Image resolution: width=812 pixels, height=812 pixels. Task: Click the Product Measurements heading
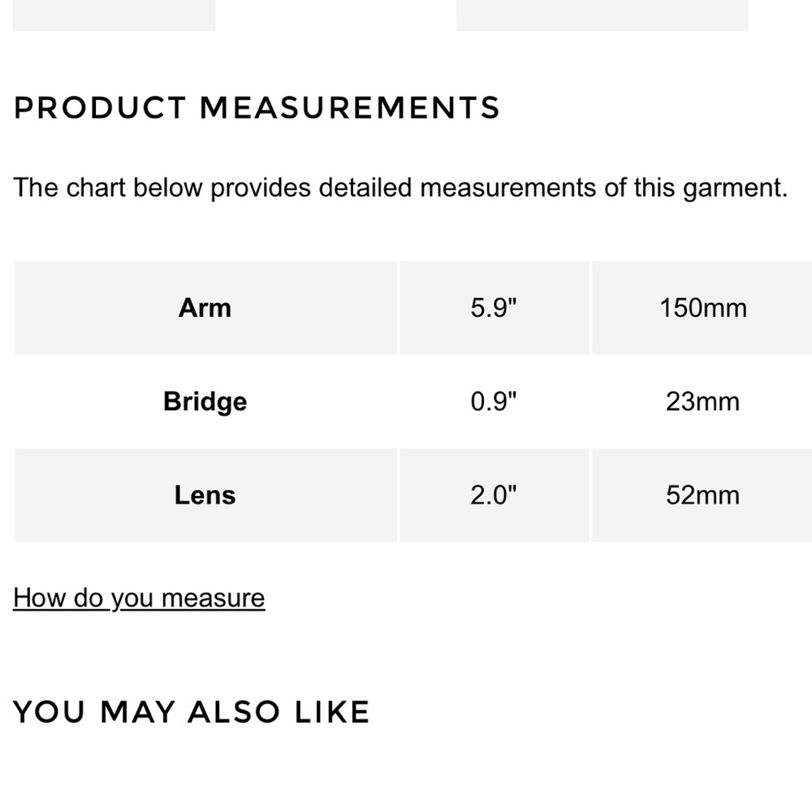(x=257, y=108)
